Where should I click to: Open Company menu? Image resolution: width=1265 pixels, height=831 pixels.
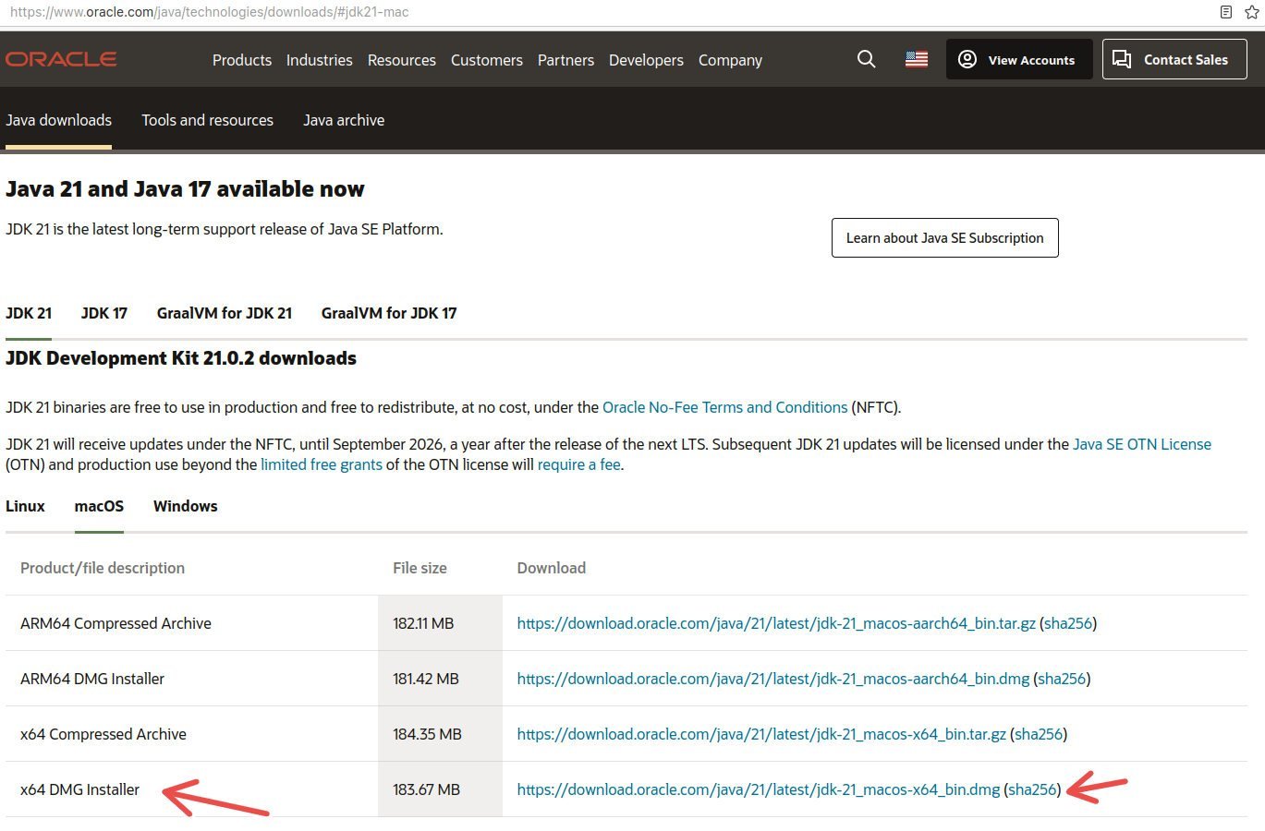tap(730, 60)
